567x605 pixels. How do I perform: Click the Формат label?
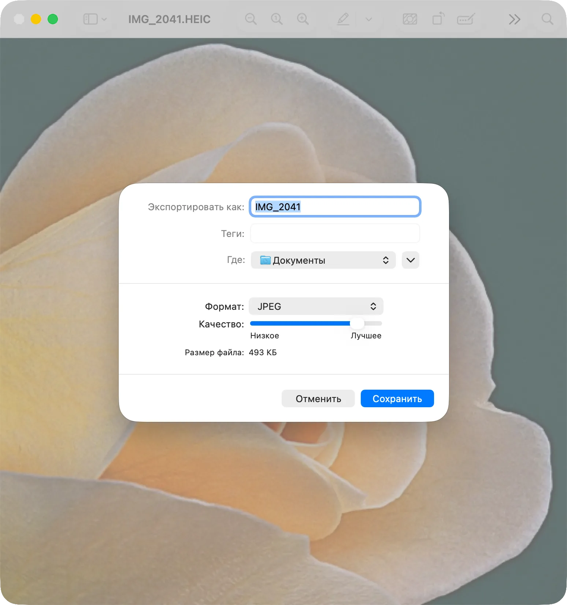224,307
